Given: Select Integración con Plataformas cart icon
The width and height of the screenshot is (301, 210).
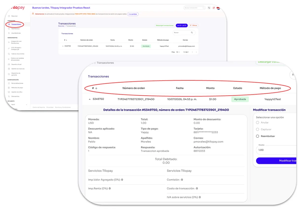Looking at the screenshot, I should (9, 42).
